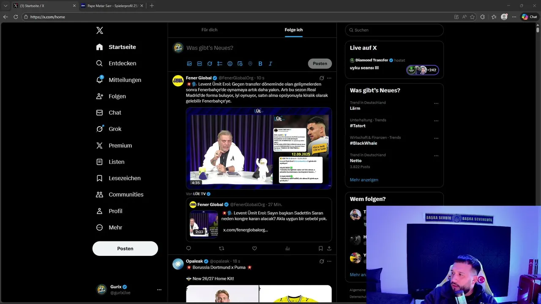Reload the page
The width and height of the screenshot is (541, 304).
[x=16, y=17]
